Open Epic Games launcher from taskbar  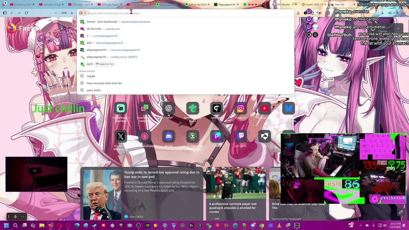coord(121,226)
